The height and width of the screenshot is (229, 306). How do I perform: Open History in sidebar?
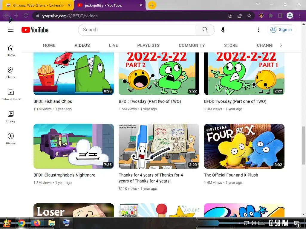click(x=11, y=139)
